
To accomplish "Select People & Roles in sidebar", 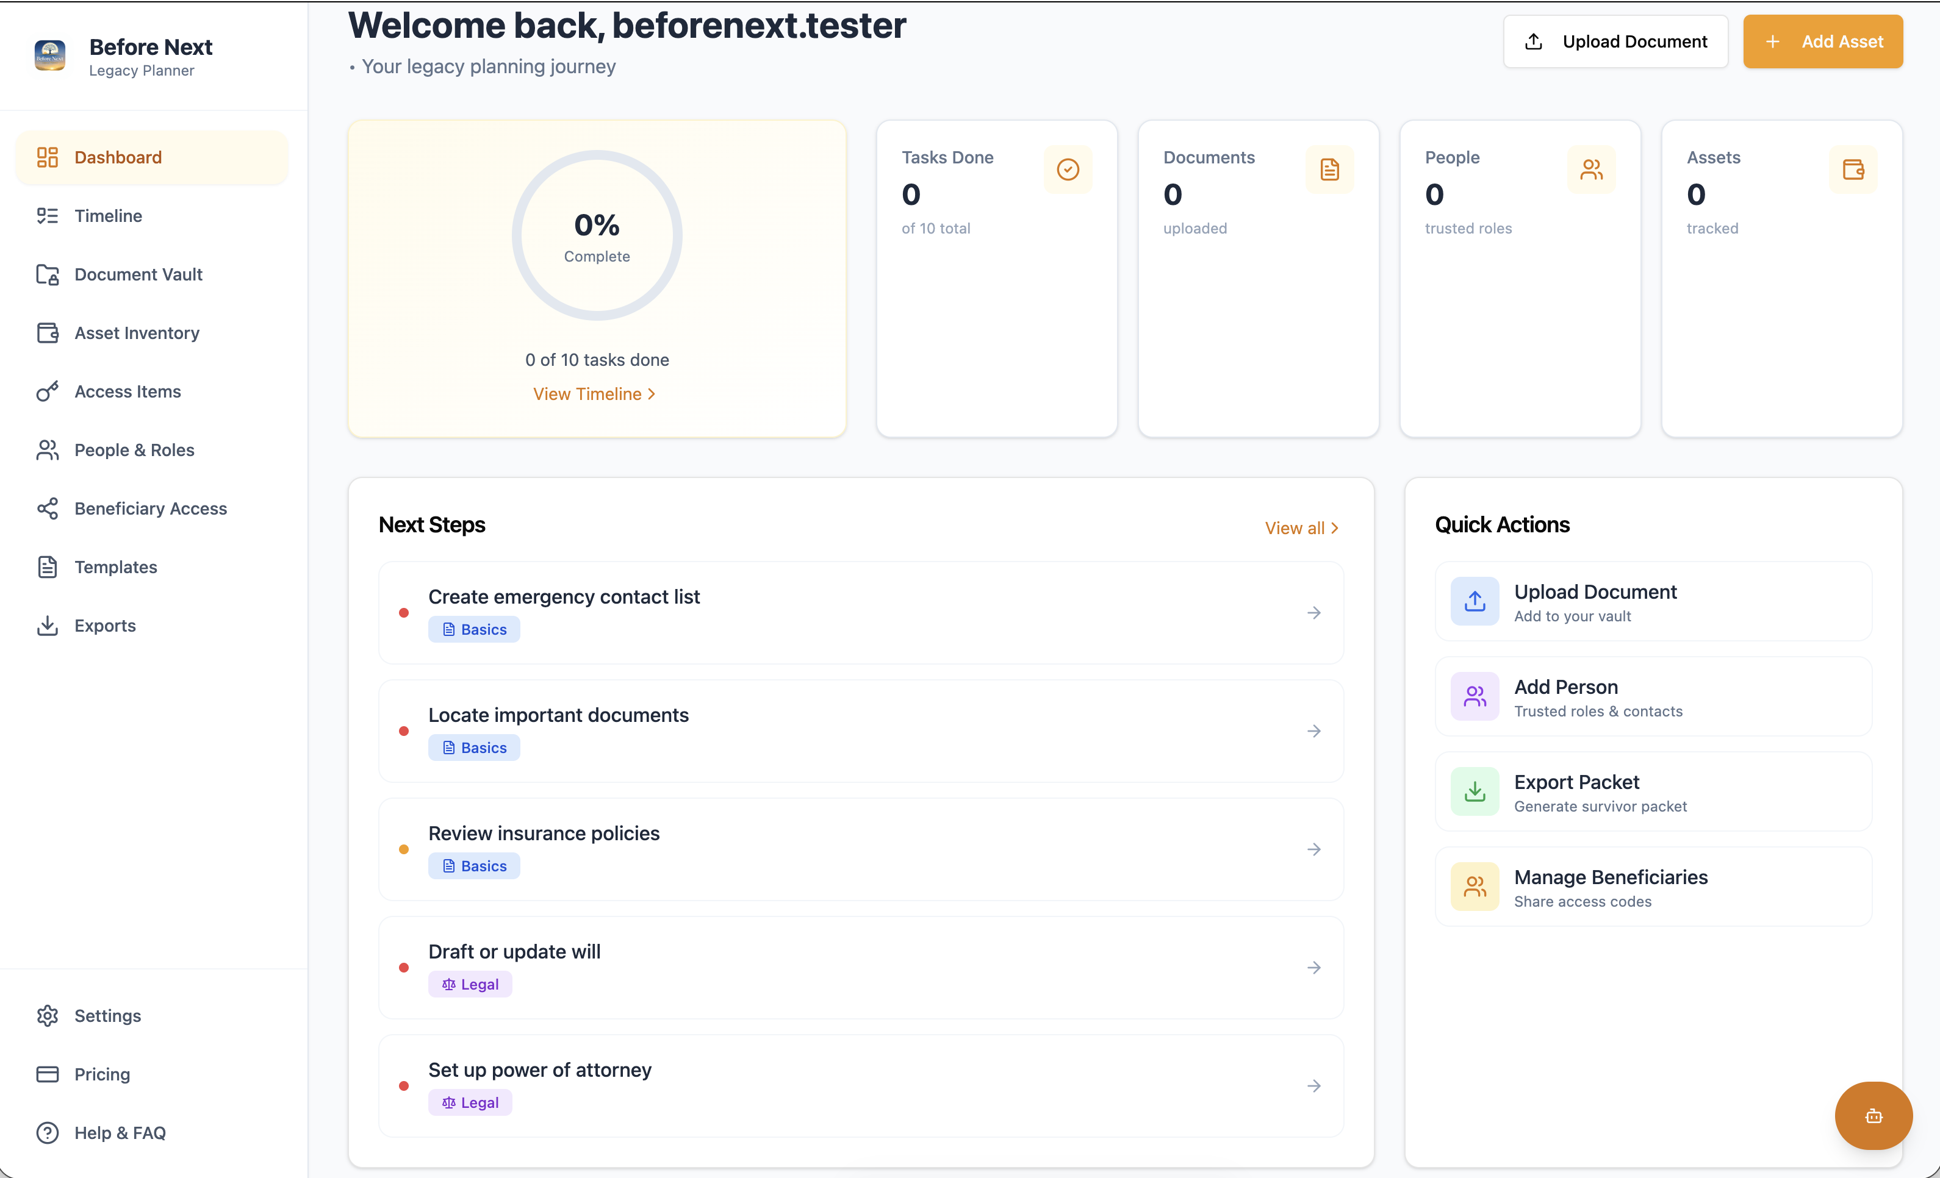I will 152,450.
